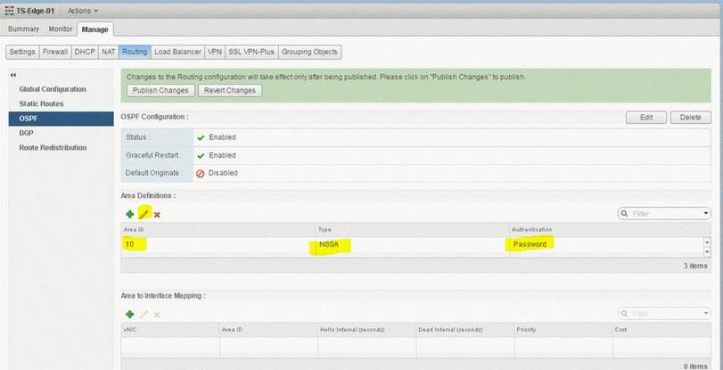Open the Actions dropdown menu
This screenshot has height=370, width=723.
[x=83, y=10]
